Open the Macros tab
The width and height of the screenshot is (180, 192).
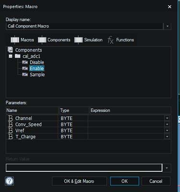point(22,40)
